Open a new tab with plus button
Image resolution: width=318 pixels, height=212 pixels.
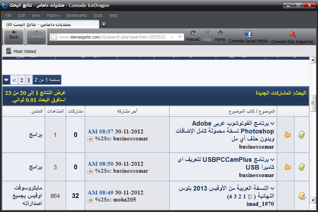104,24
